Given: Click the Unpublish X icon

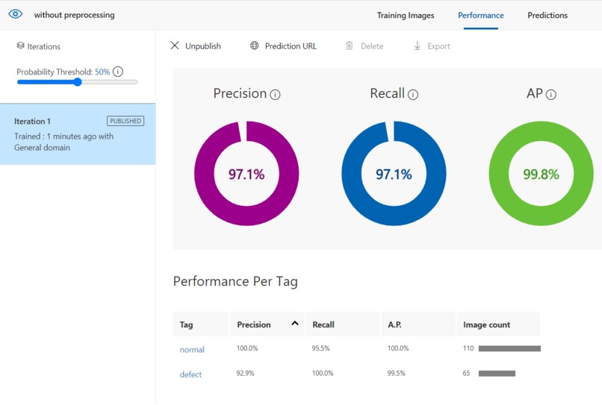Looking at the screenshot, I should [175, 45].
